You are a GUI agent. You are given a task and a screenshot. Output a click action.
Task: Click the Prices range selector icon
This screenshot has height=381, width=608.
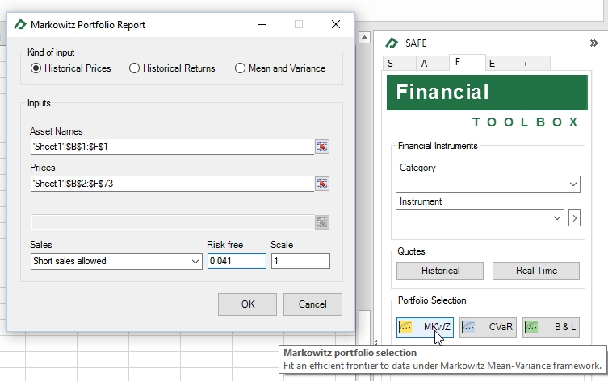[x=323, y=184]
